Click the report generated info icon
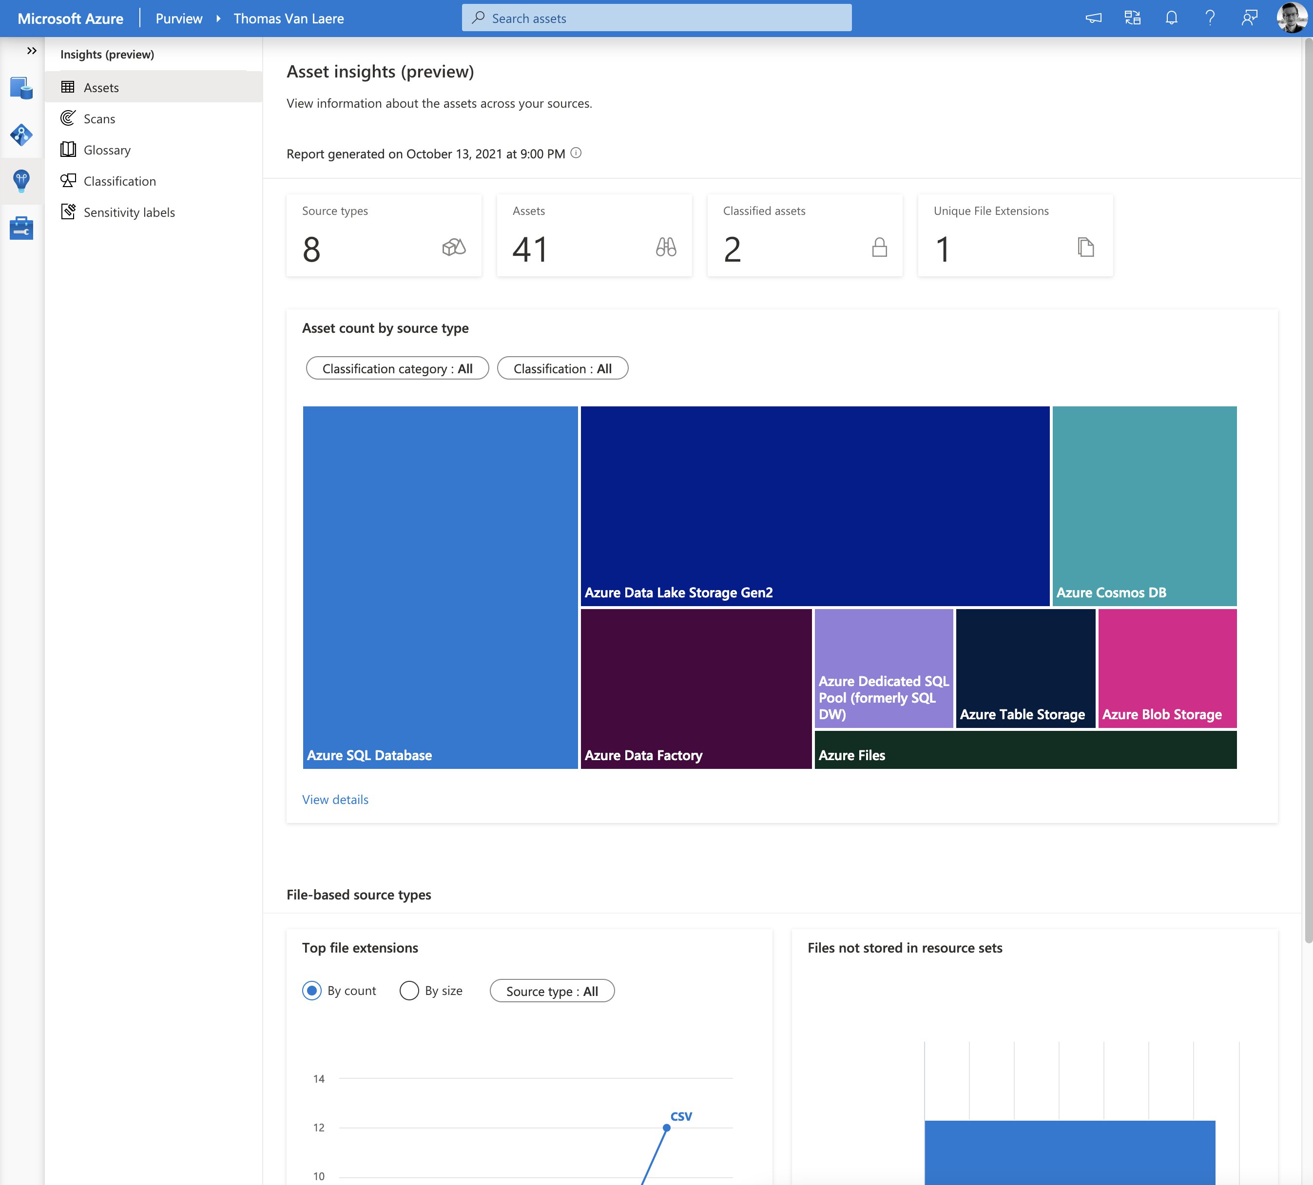The width and height of the screenshot is (1313, 1185). click(x=576, y=153)
